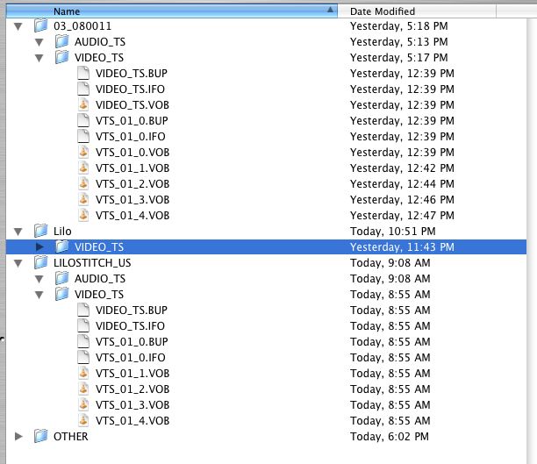Image resolution: width=537 pixels, height=464 pixels.
Task: Reverse sort order with the Name arrow
Action: [x=330, y=10]
